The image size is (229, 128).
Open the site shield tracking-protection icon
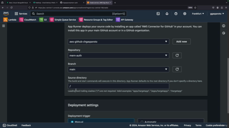(29, 7)
